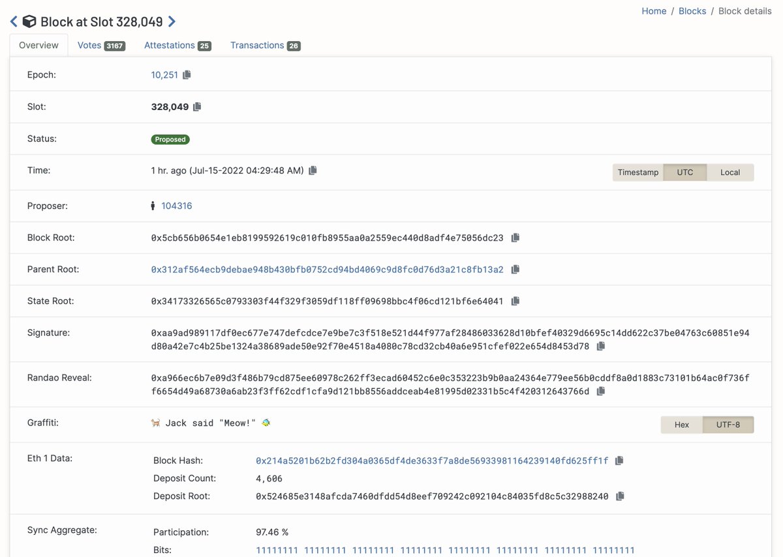Image resolution: width=783 pixels, height=557 pixels.
Task: Click the Deposit Root hash text
Action: 432,496
